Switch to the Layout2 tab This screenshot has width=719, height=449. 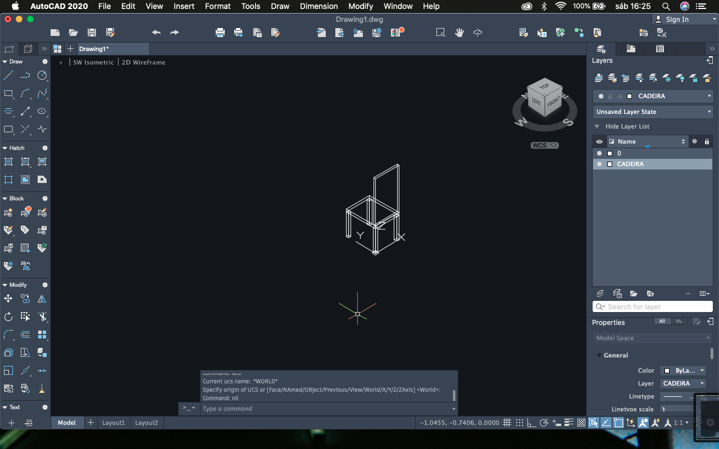(x=146, y=423)
